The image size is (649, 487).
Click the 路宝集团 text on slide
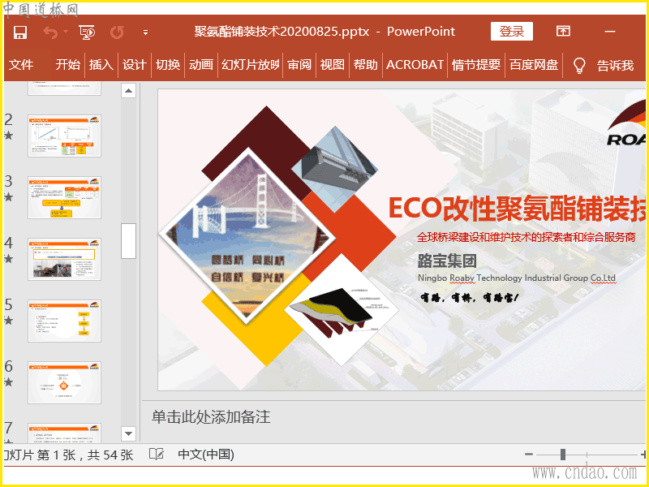[x=447, y=261]
